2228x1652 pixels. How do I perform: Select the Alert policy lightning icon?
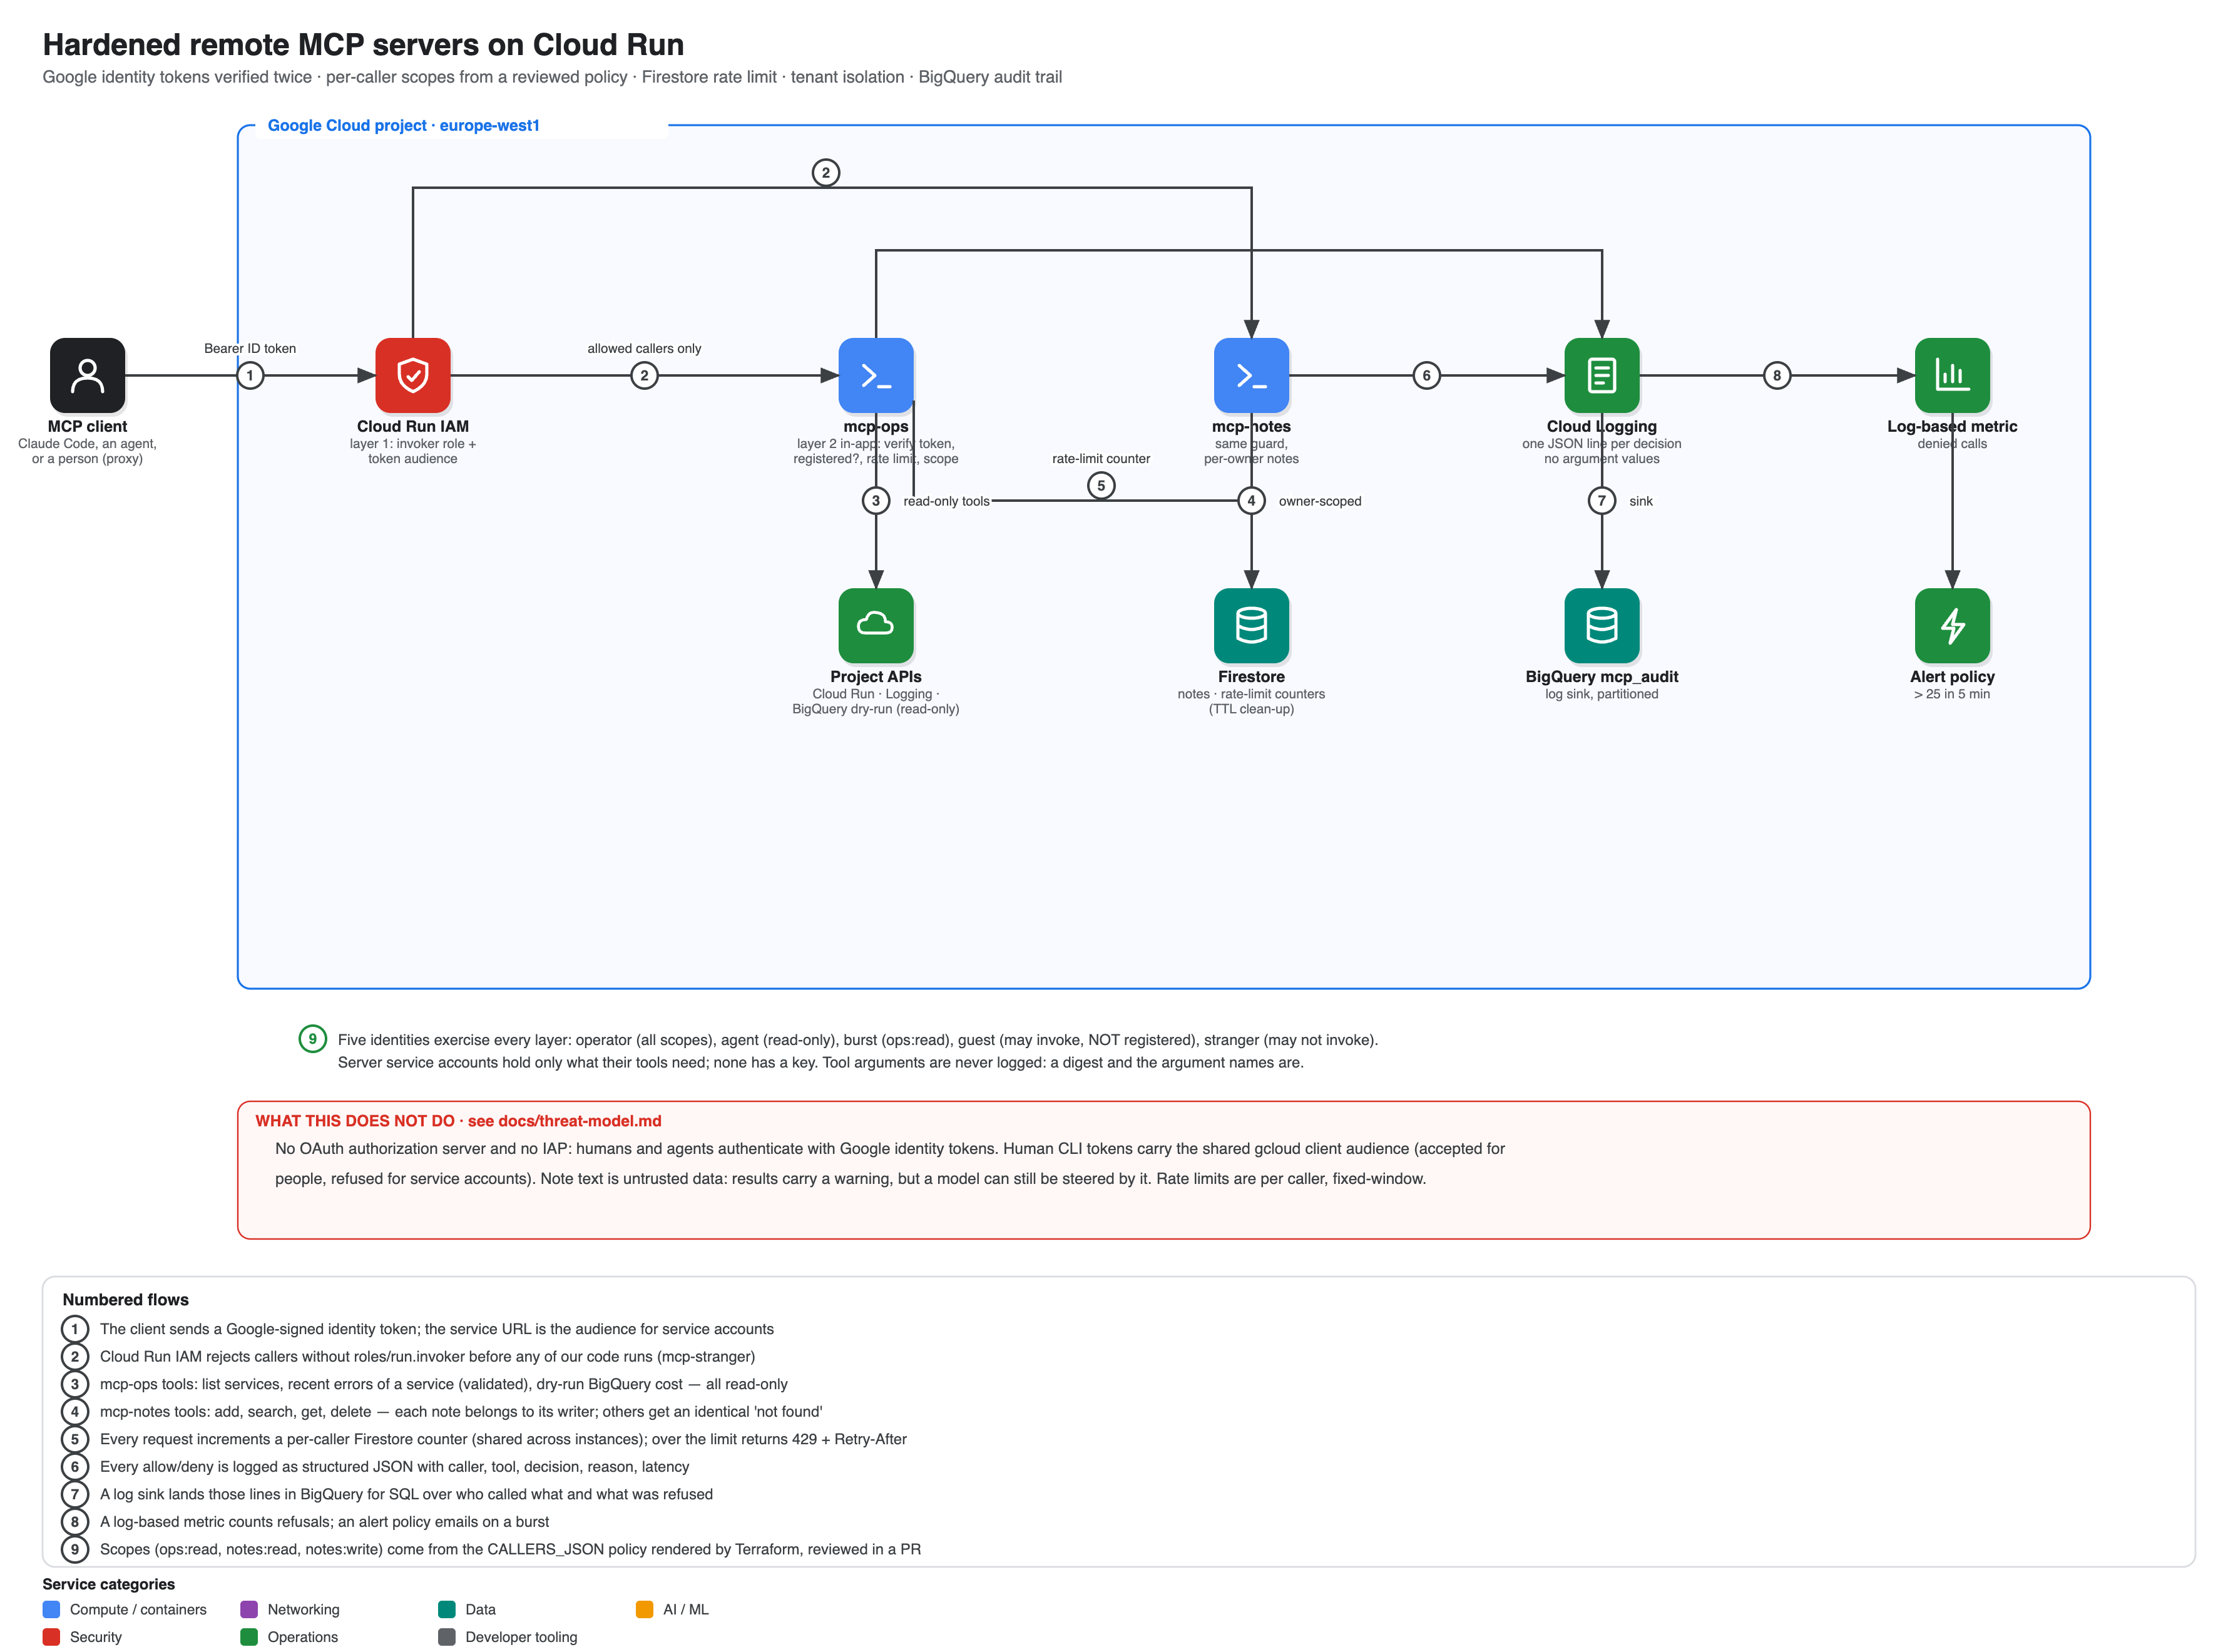coord(1952,625)
